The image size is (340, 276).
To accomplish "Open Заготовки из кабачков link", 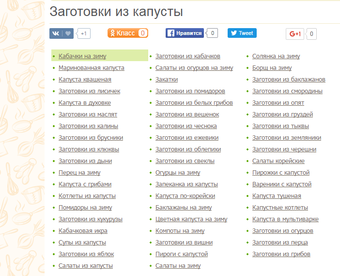I will click(187, 56).
